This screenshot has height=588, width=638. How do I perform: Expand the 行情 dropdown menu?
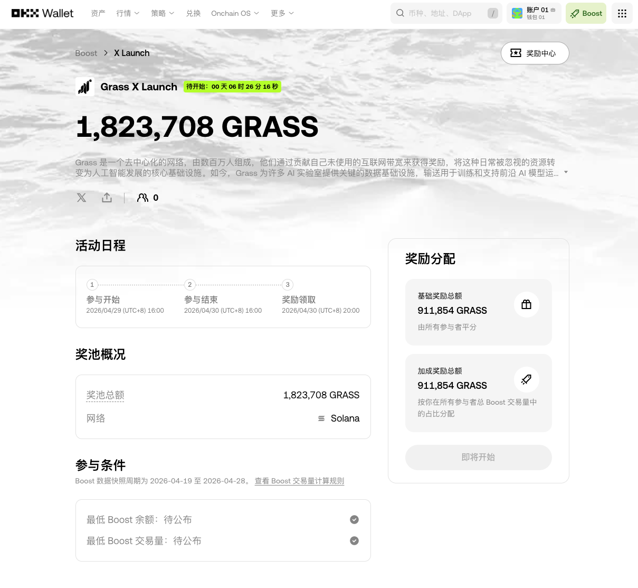(128, 13)
